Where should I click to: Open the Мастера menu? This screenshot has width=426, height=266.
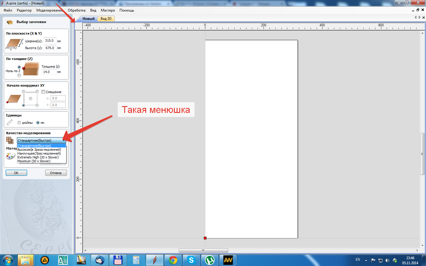108,10
